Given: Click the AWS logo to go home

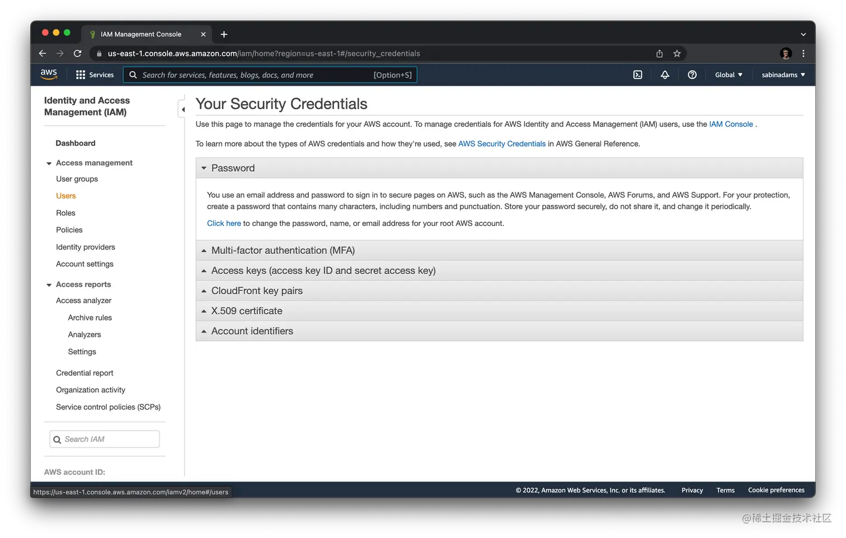Looking at the screenshot, I should pos(48,74).
